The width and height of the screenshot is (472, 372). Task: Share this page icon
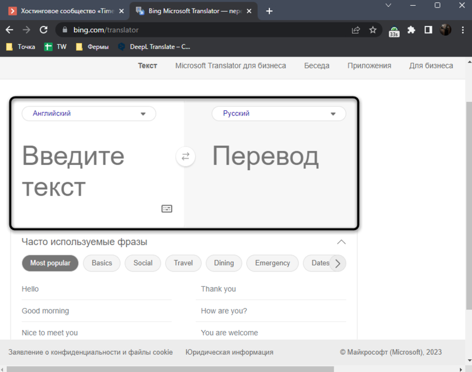(356, 30)
